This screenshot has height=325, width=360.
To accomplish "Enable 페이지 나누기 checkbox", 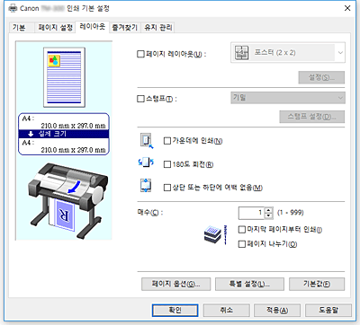I will (241, 244).
